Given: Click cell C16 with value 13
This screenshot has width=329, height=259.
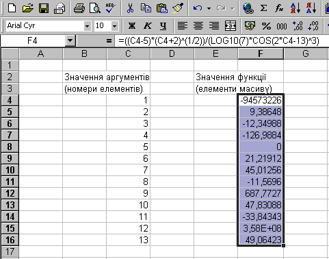Looking at the screenshot, I should click(x=128, y=240).
